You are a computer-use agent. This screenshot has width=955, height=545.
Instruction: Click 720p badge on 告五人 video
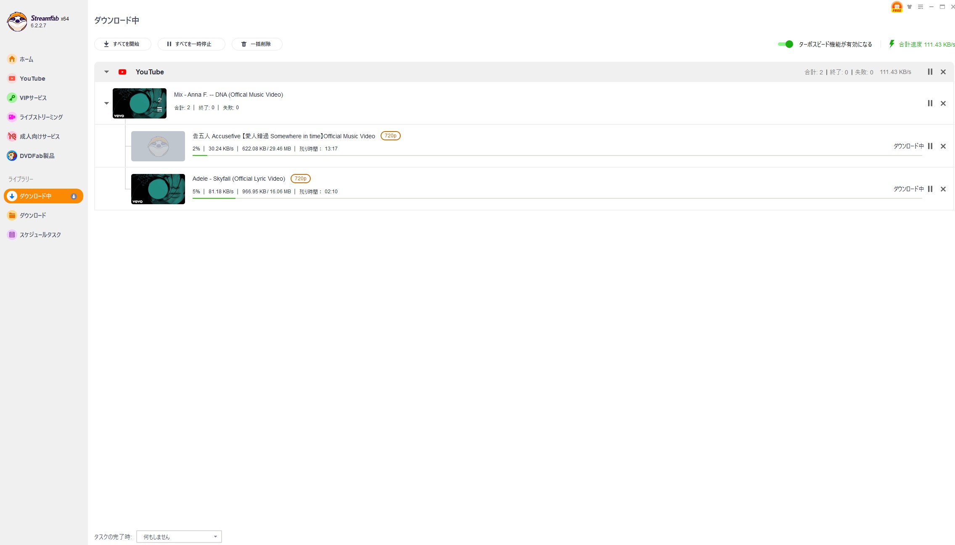[390, 136]
